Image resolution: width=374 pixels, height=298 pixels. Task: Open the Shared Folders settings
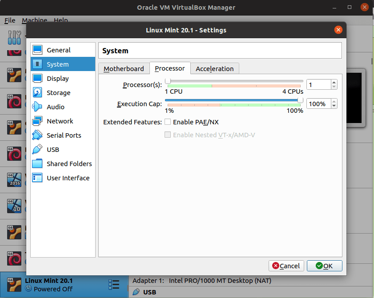pyautogui.click(x=69, y=164)
